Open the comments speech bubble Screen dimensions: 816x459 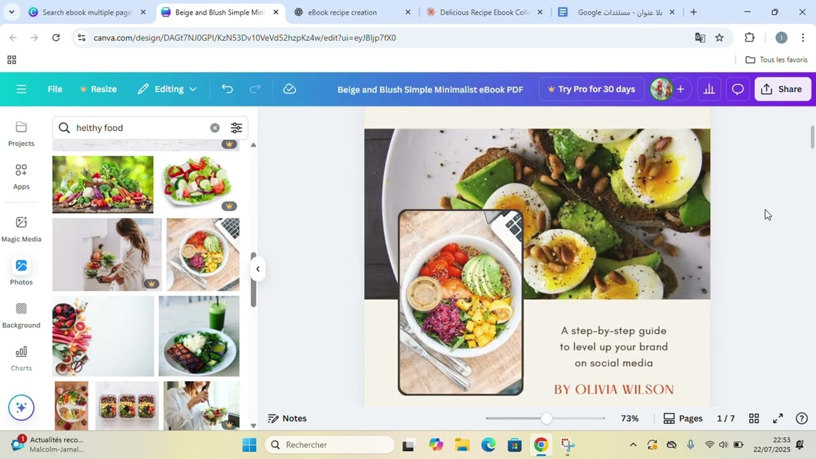click(738, 89)
